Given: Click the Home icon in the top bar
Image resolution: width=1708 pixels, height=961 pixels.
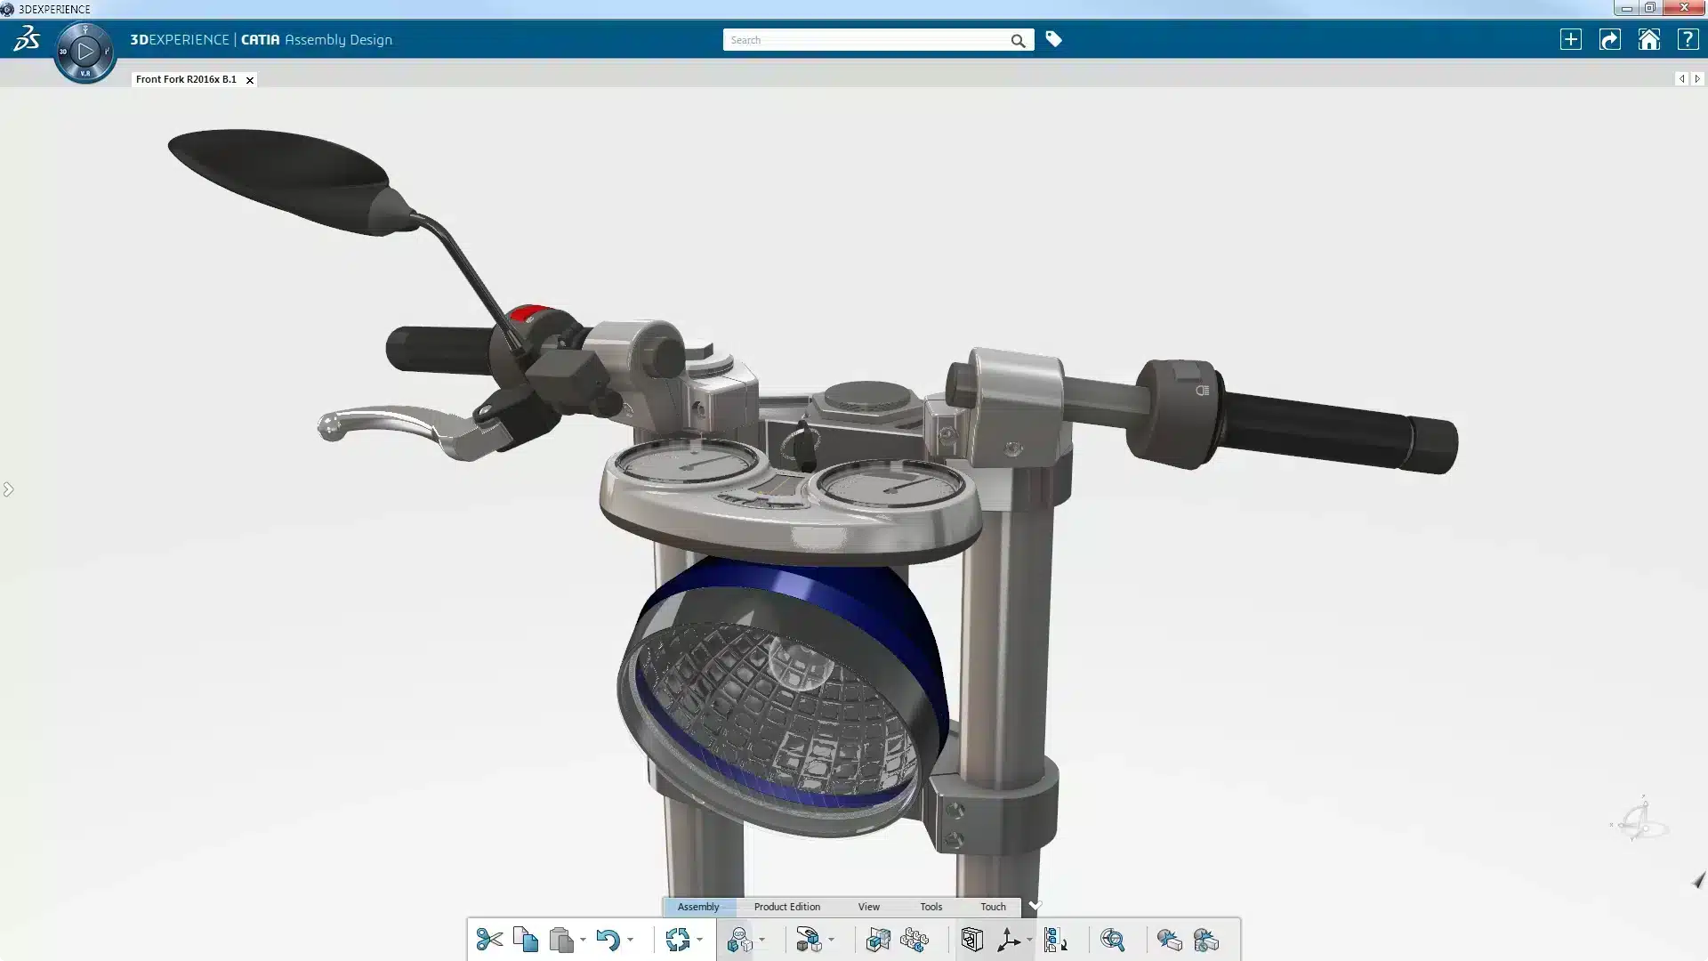Looking at the screenshot, I should 1648,39.
